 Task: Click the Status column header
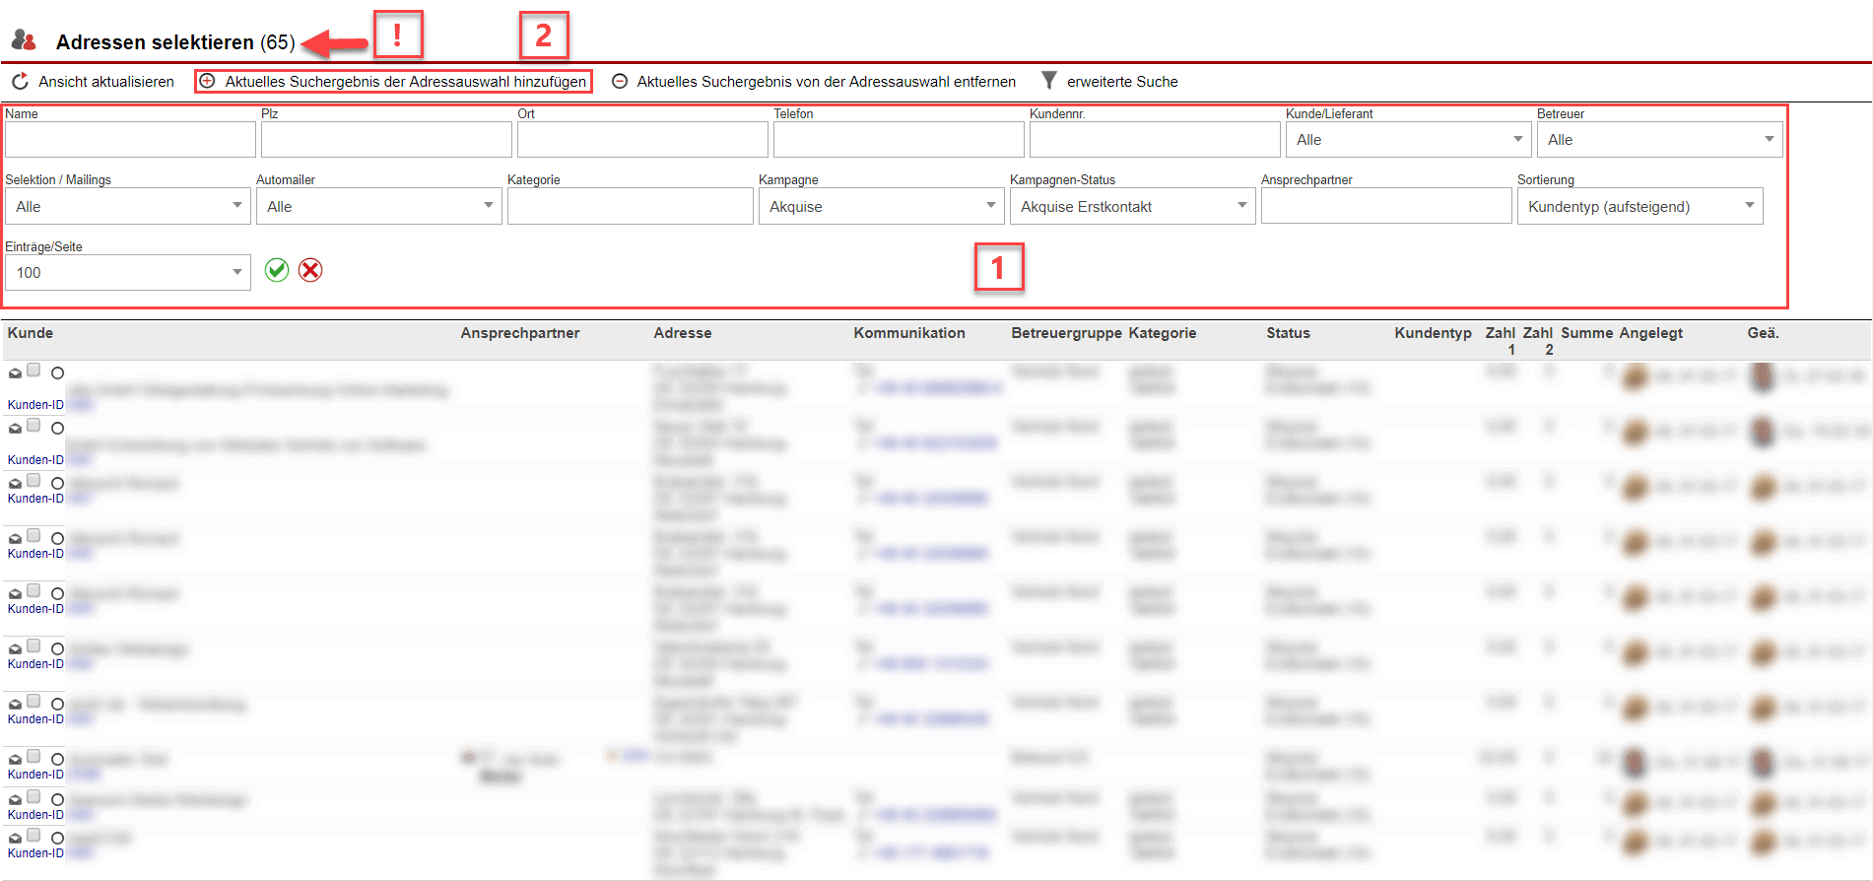[1288, 333]
